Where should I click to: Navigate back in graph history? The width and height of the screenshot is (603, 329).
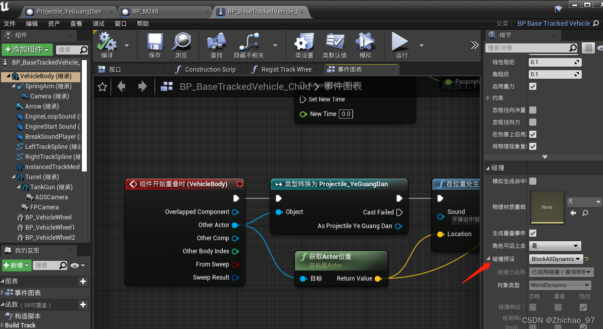(122, 86)
